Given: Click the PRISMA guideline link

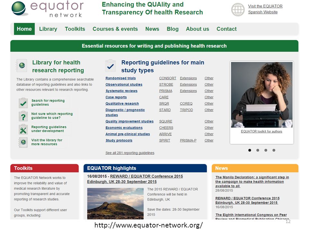Looking at the screenshot, I should click(x=165, y=91).
